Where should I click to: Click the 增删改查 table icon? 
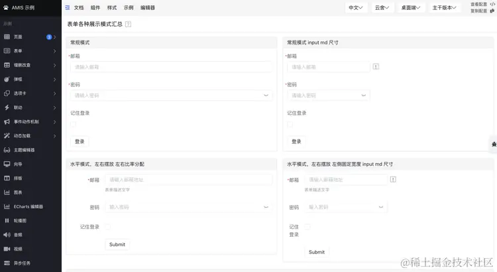tap(7, 65)
